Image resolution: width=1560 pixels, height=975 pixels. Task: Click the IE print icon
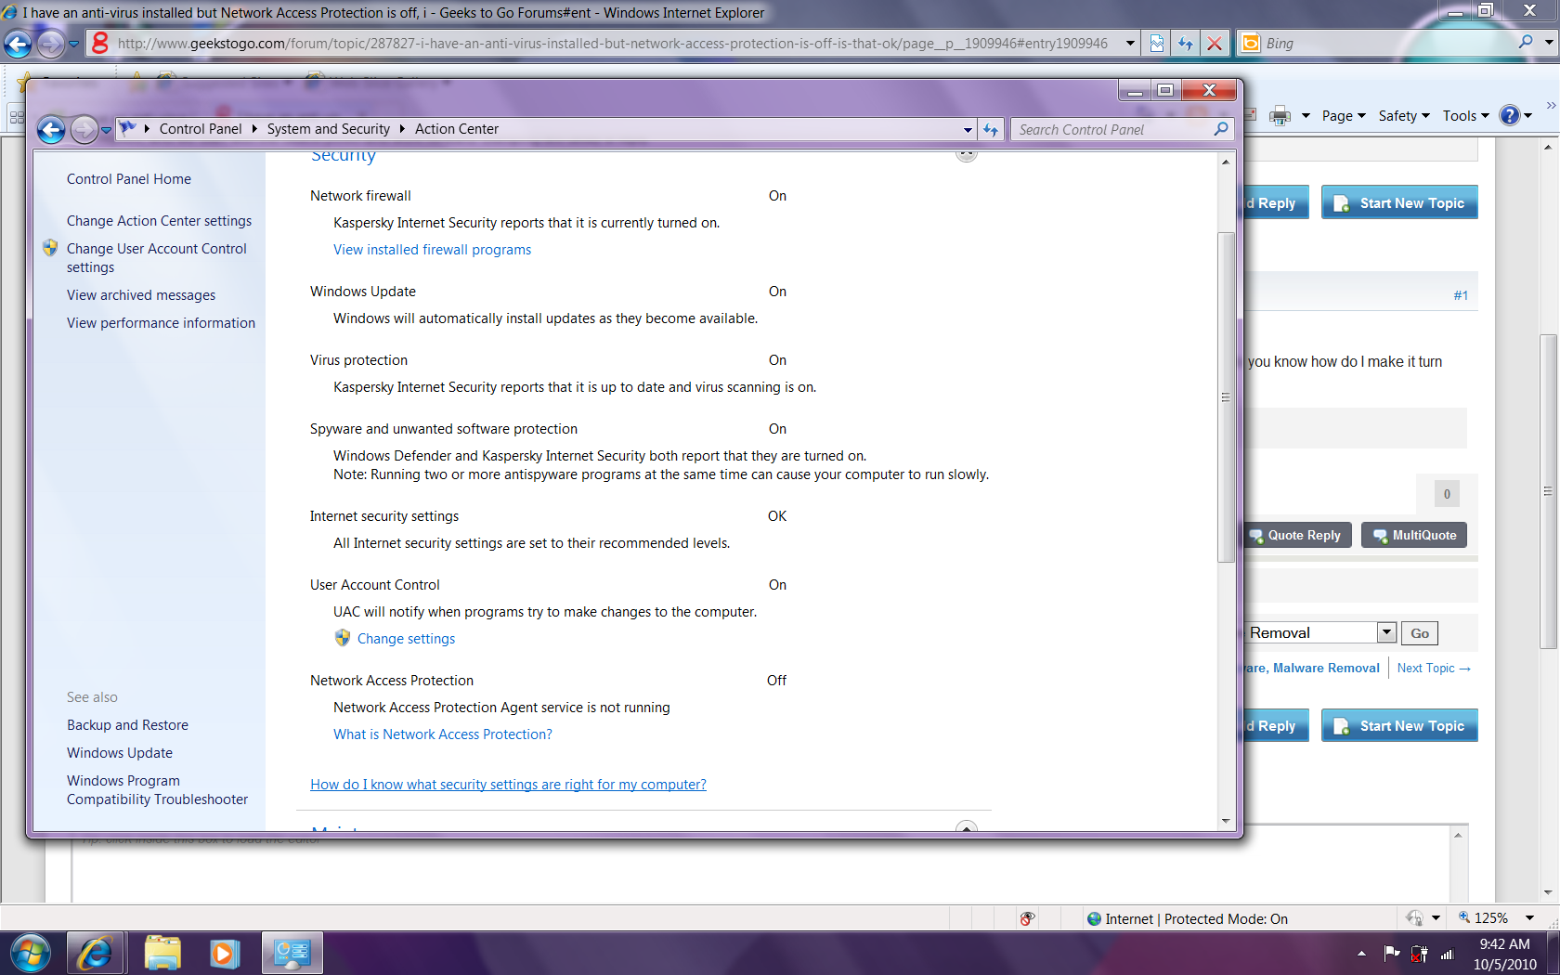tap(1280, 116)
